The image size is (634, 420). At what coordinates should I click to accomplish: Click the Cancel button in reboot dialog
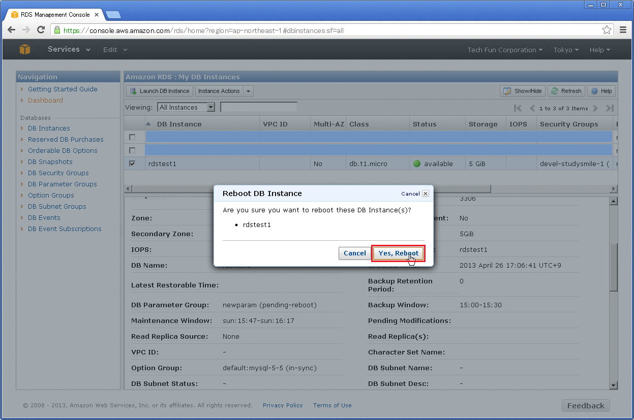tap(354, 253)
